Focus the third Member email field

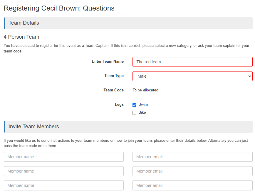pyautogui.click(x=192, y=185)
